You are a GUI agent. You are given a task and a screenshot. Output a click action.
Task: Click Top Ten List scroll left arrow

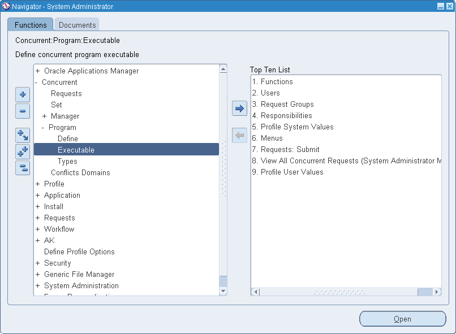click(x=256, y=292)
